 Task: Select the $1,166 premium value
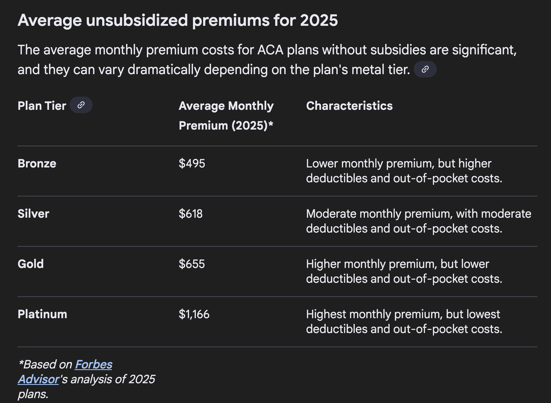pyautogui.click(x=194, y=314)
